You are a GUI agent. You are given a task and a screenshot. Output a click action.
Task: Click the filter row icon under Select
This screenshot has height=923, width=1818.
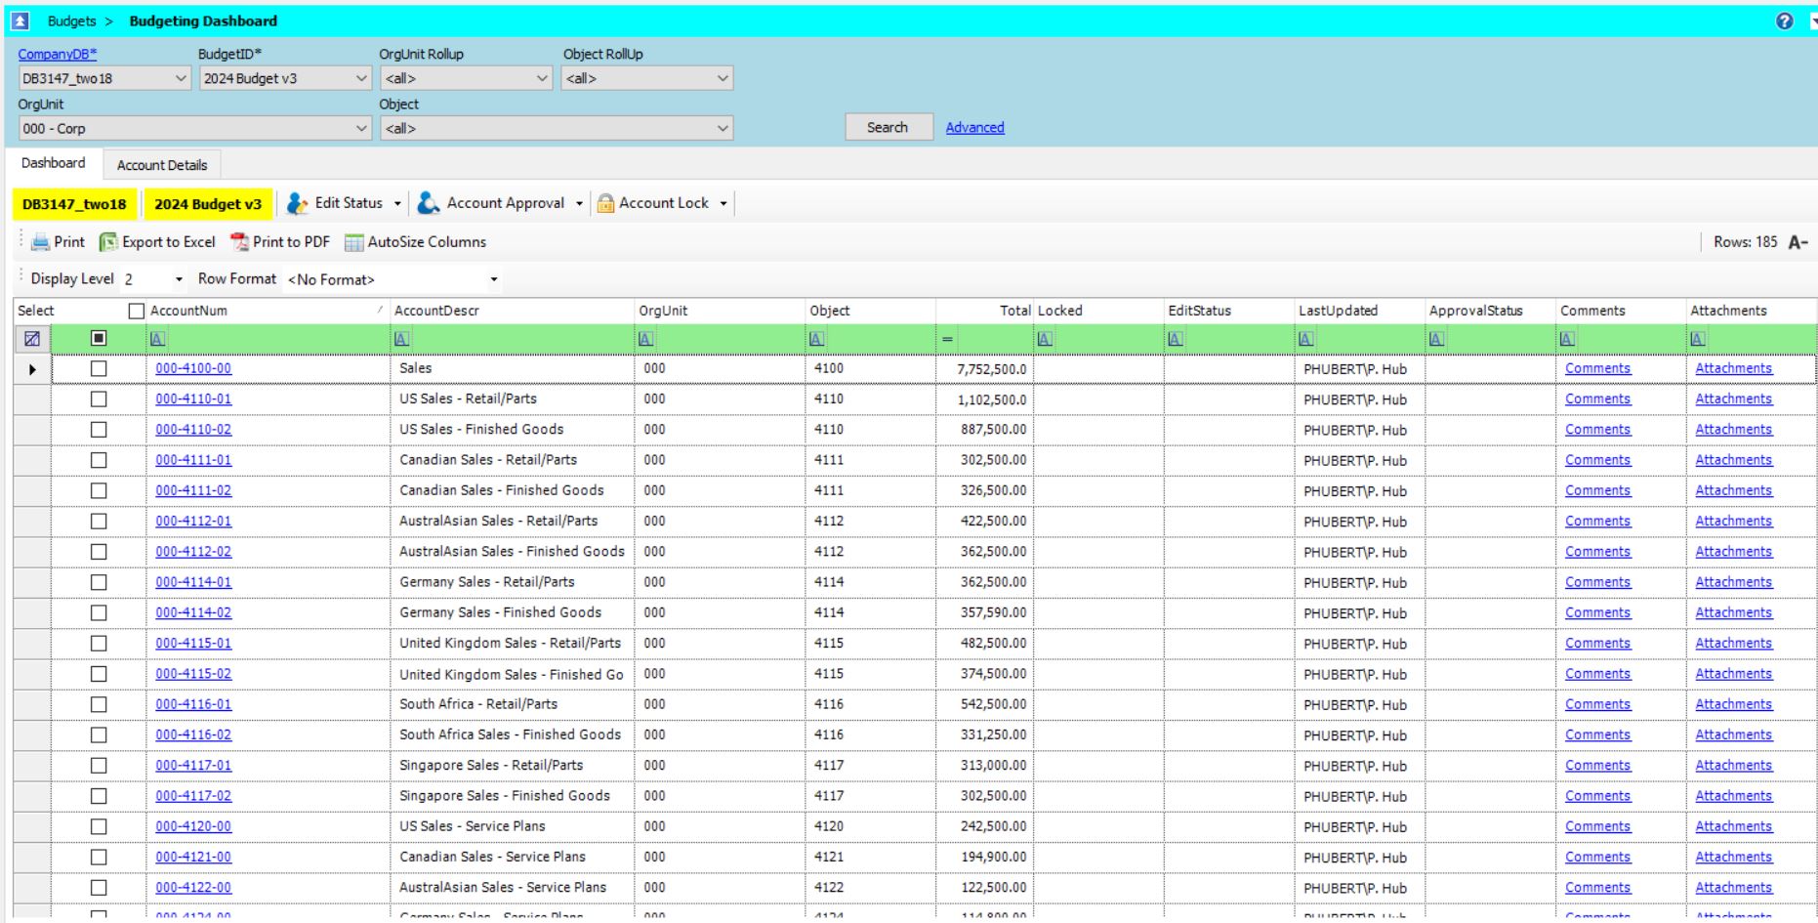point(32,339)
